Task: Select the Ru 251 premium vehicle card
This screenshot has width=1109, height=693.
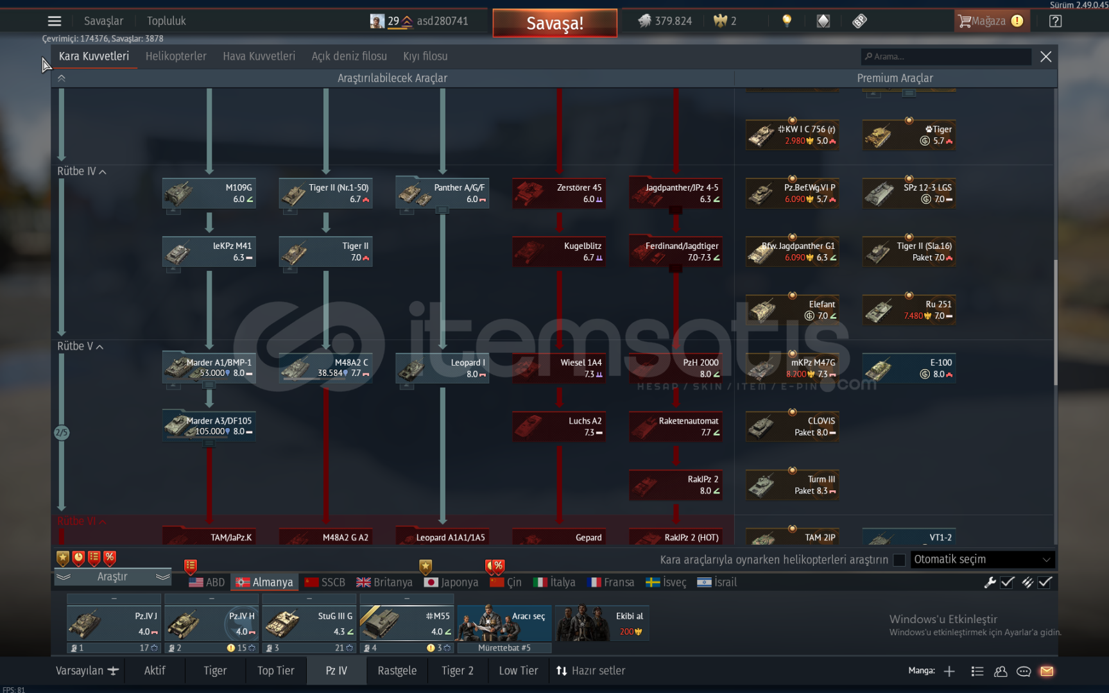Action: point(909,310)
